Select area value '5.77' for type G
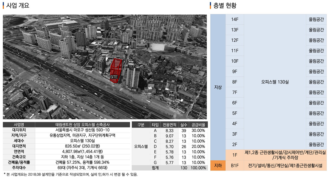Viewport: 329px width, 177px height. [x=170, y=163]
